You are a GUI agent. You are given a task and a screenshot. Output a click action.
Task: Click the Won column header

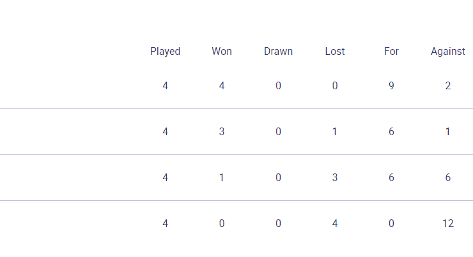pyautogui.click(x=222, y=51)
